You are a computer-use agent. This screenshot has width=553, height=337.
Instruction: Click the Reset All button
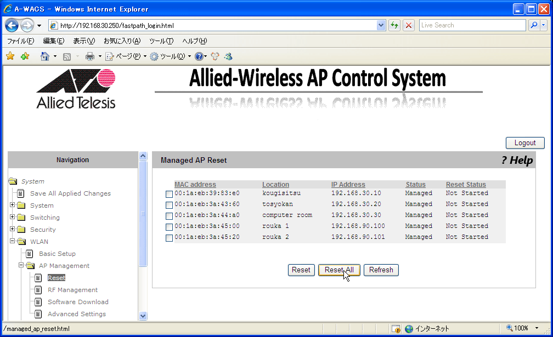339,270
